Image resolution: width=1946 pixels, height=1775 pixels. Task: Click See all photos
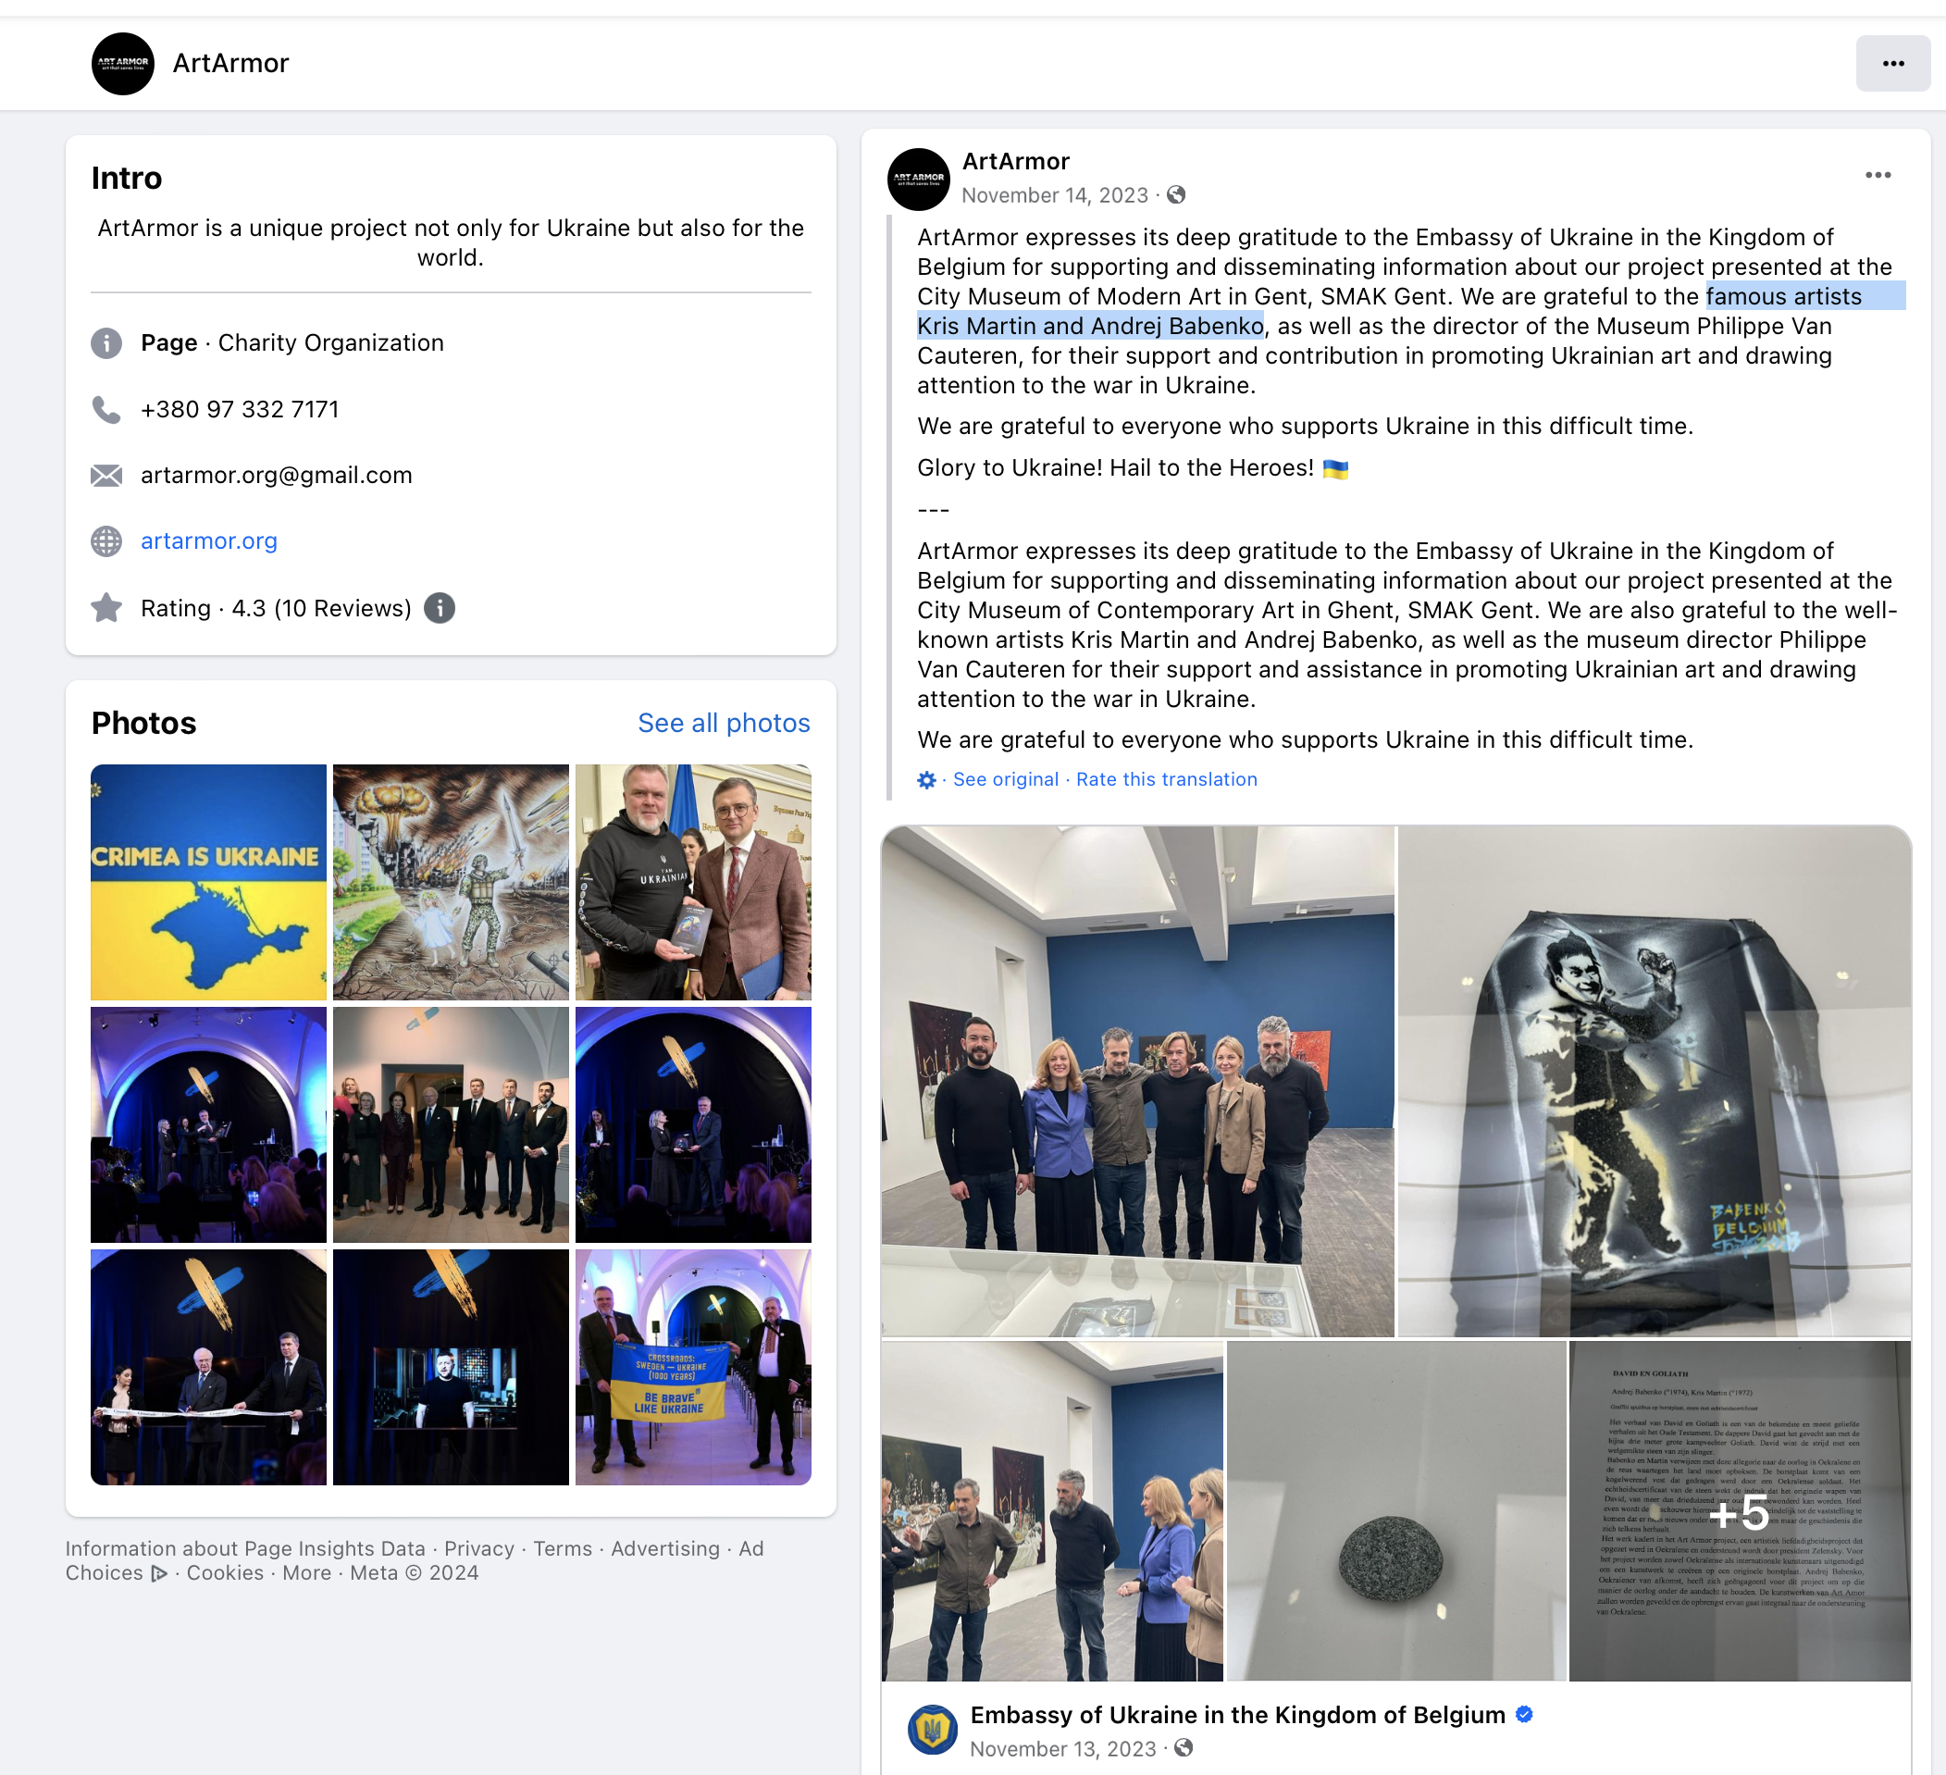[x=724, y=723]
